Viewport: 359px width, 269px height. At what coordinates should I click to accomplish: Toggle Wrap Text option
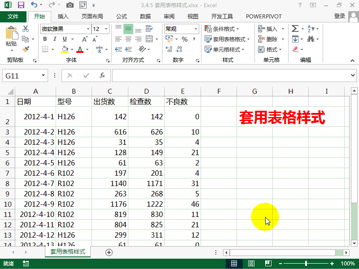coord(149,29)
